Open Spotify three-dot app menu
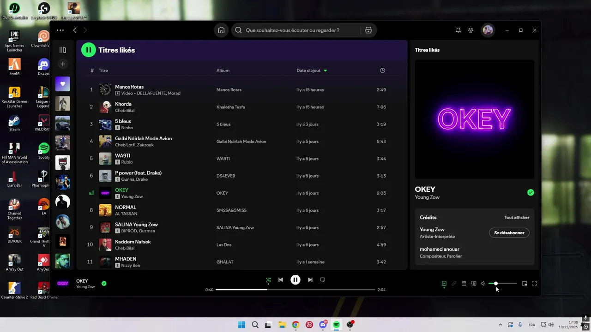The image size is (591, 332). (x=60, y=30)
